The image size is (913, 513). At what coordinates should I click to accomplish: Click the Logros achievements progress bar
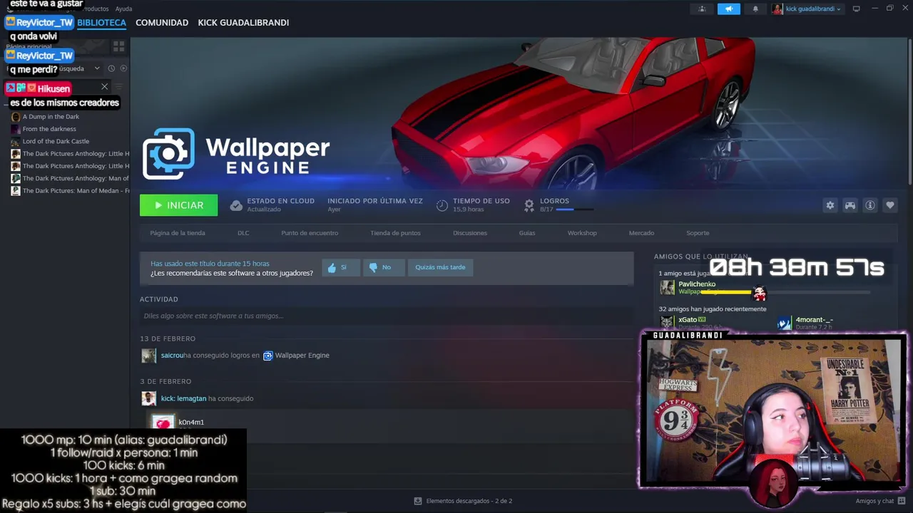click(x=575, y=209)
